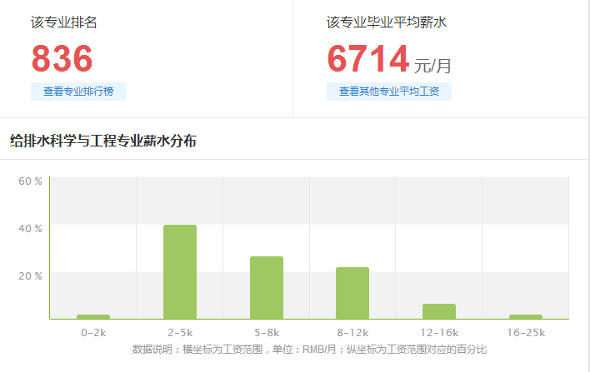Viewport: 590px width, 372px height.
Task: Open the 查看其他专业平均工资 link
Action: point(389,92)
